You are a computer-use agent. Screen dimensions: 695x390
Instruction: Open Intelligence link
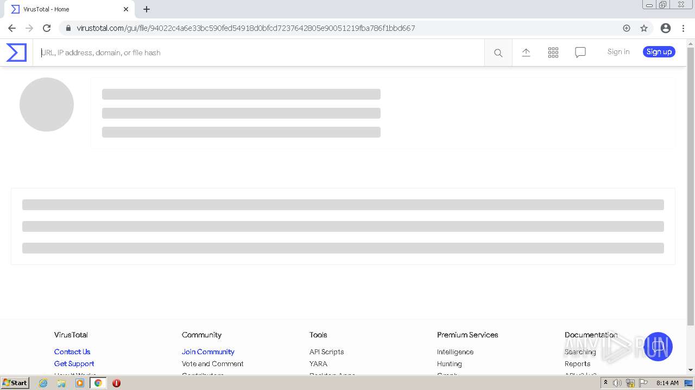click(455, 352)
